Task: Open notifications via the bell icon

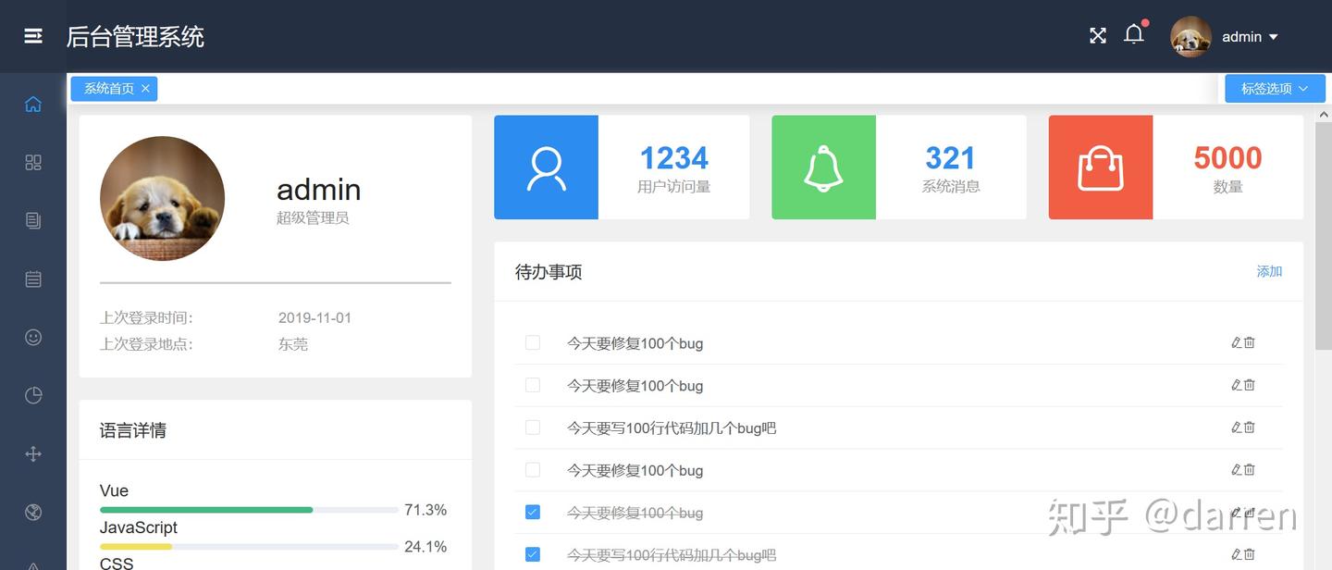Action: [x=1134, y=34]
